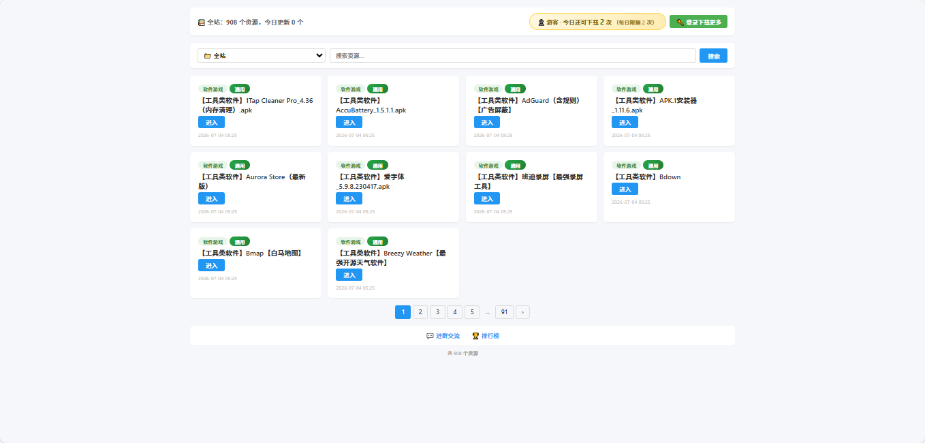Screen dimensions: 925x443
Task: Jump to last page 91
Action: 504,312
